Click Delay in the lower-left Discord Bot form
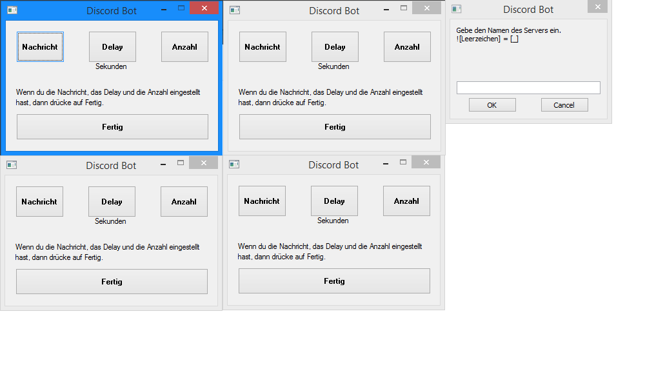The height and width of the screenshot is (387, 645). pos(112,201)
